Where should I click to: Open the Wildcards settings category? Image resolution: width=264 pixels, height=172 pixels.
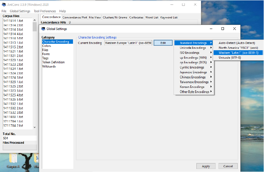click(x=49, y=66)
